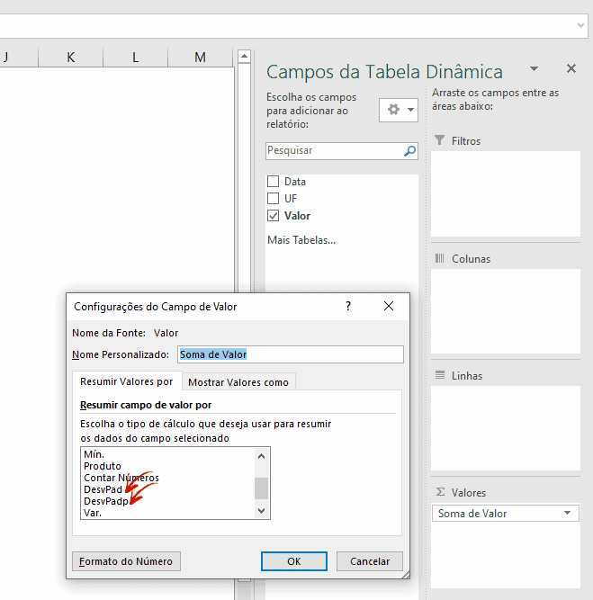Open the Soma de Valor dropdown arrow
Viewport: 593px width, 600px height.
(x=567, y=513)
